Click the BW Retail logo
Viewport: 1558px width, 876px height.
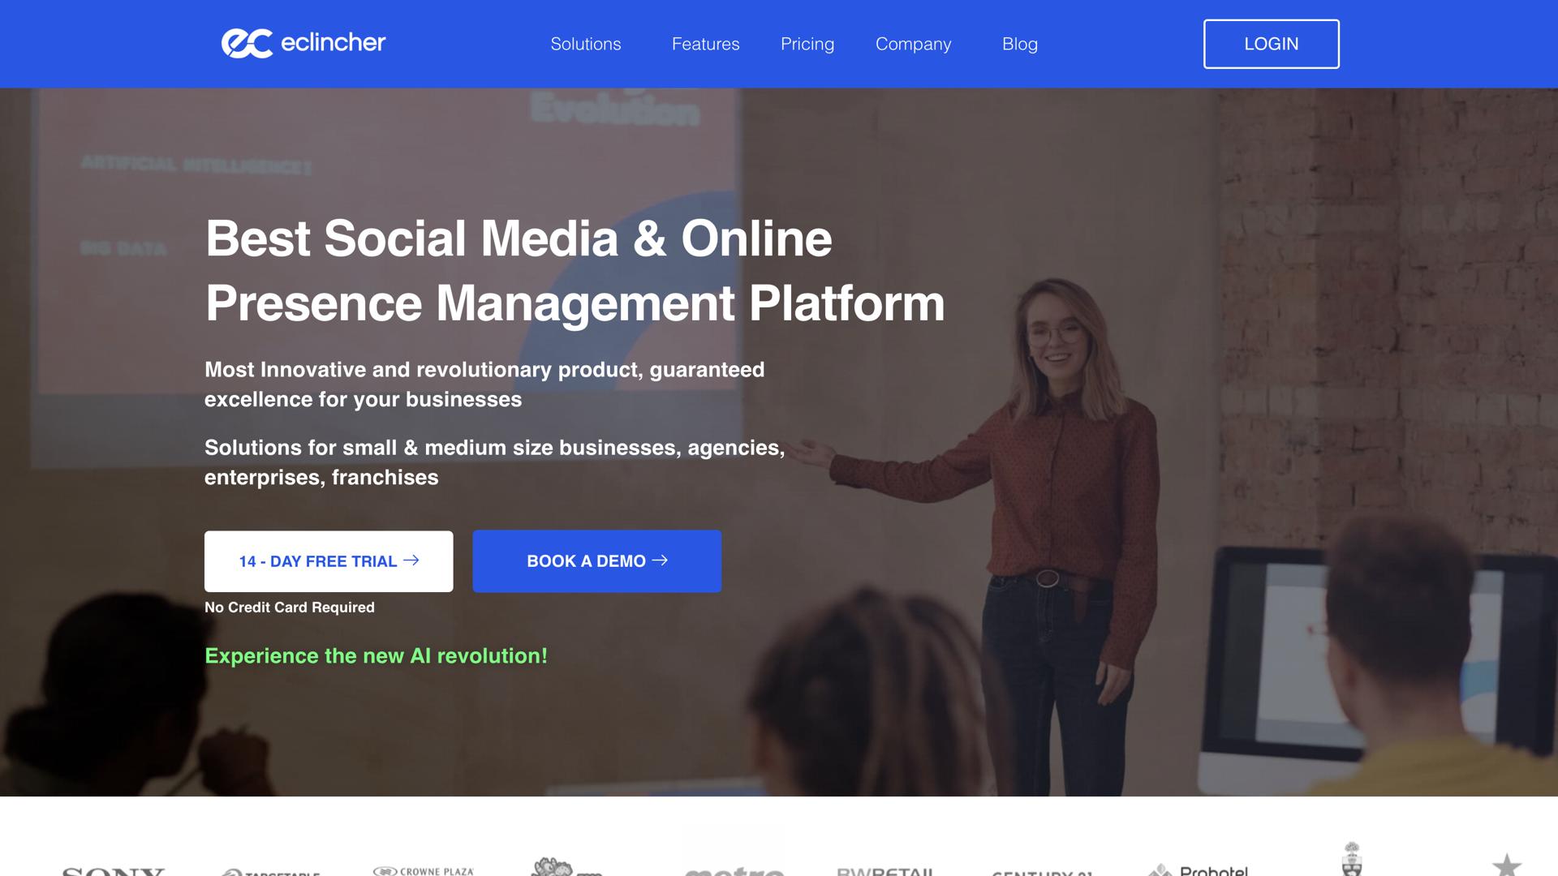[885, 871]
